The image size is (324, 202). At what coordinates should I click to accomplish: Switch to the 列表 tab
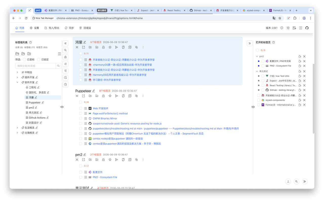20,28
